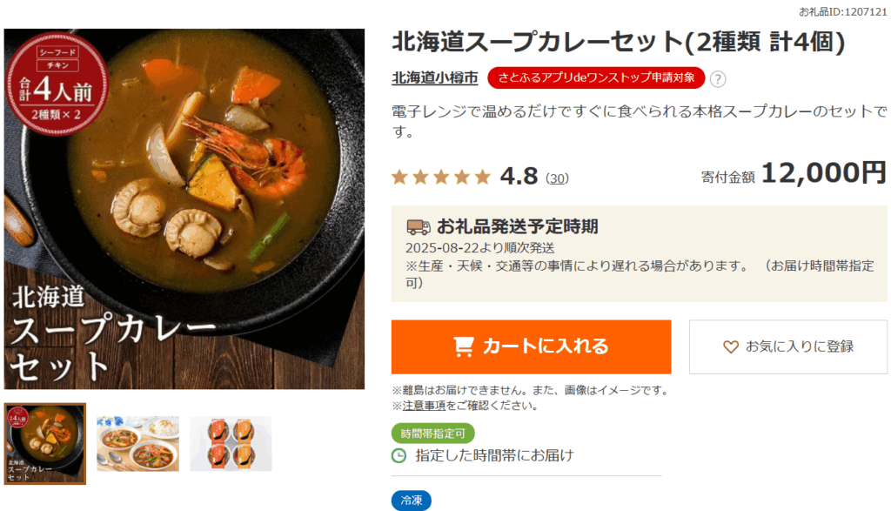This screenshot has width=891, height=511.
Task: Add item with カートに入れる button
Action: [x=531, y=346]
